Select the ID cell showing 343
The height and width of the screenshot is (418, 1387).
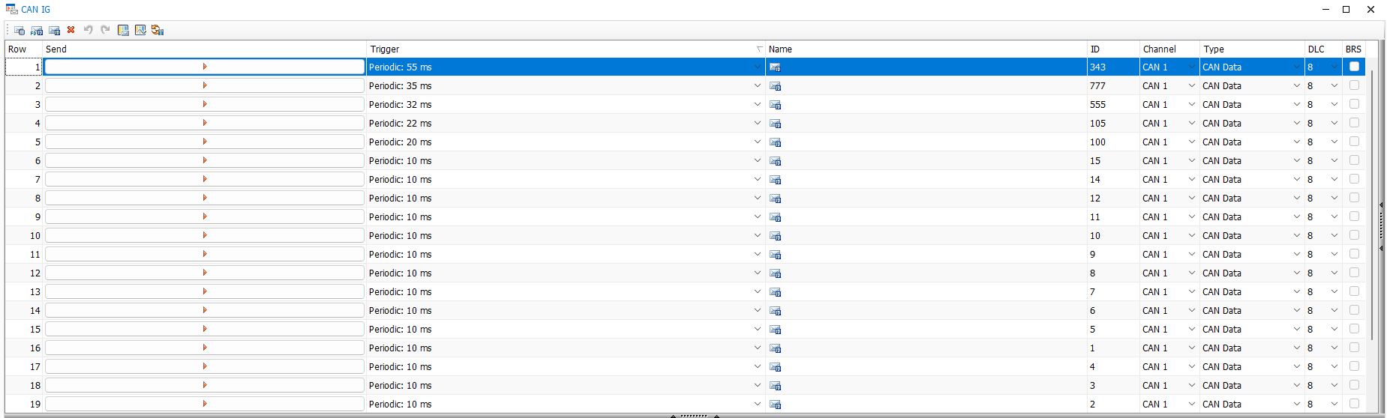pyautogui.click(x=1113, y=67)
